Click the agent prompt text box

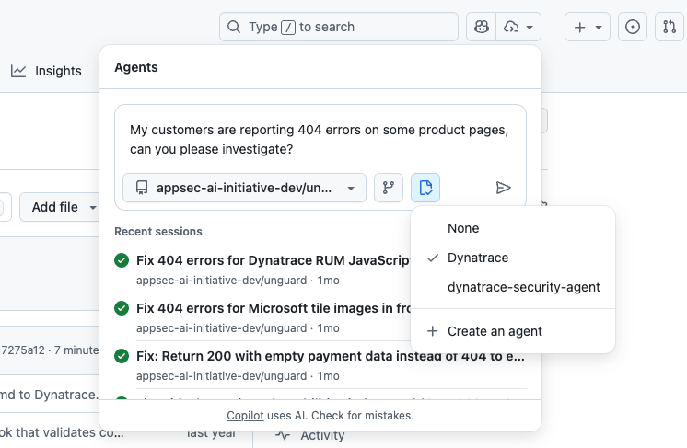click(x=320, y=139)
